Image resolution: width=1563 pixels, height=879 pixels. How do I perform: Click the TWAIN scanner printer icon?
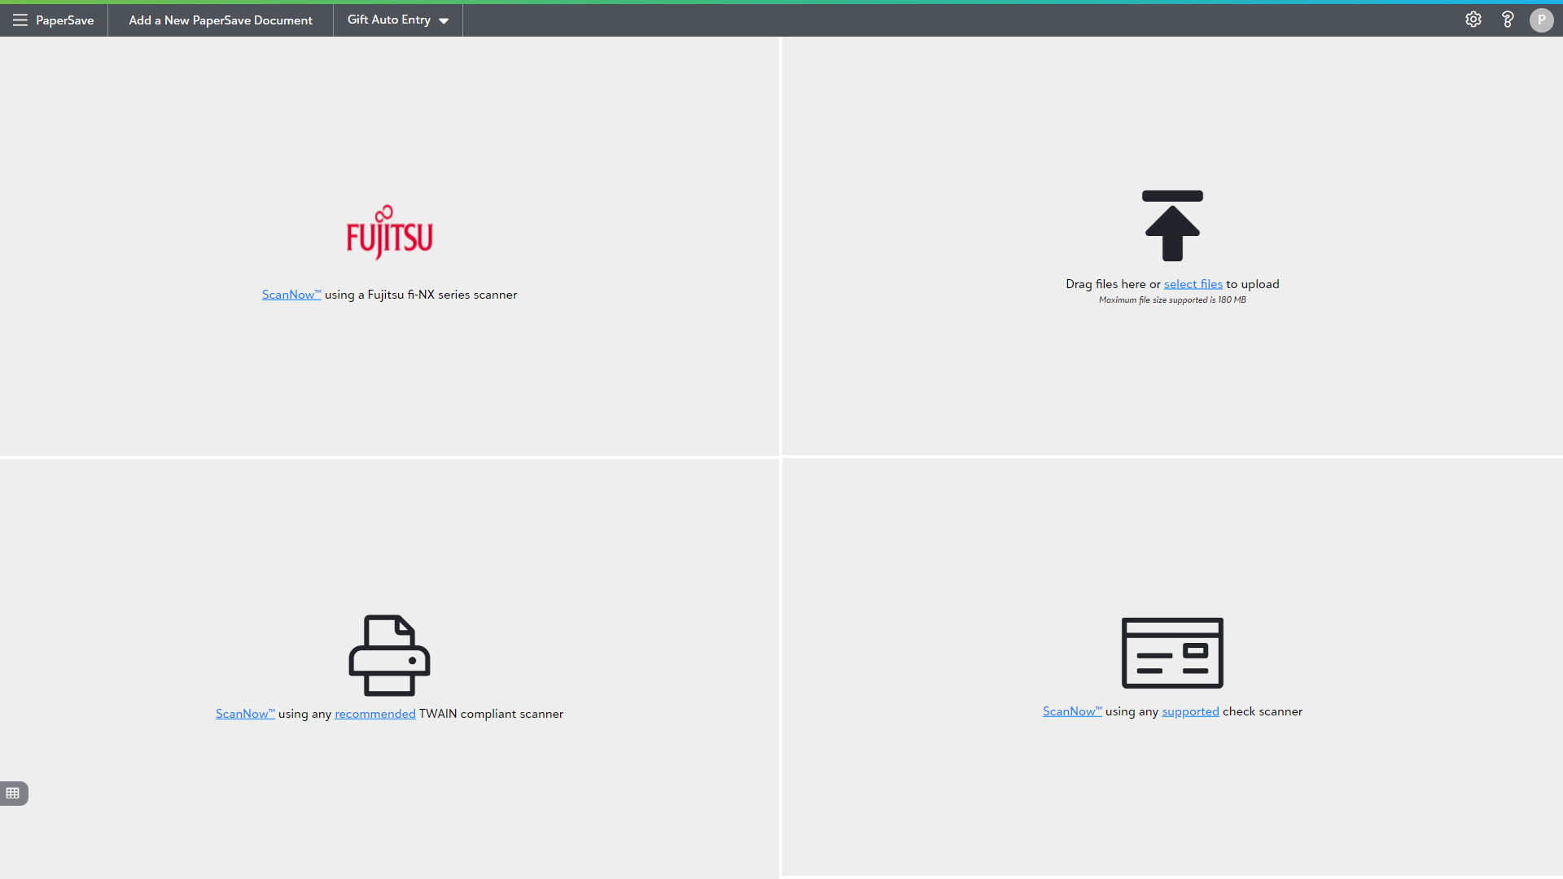coord(389,655)
